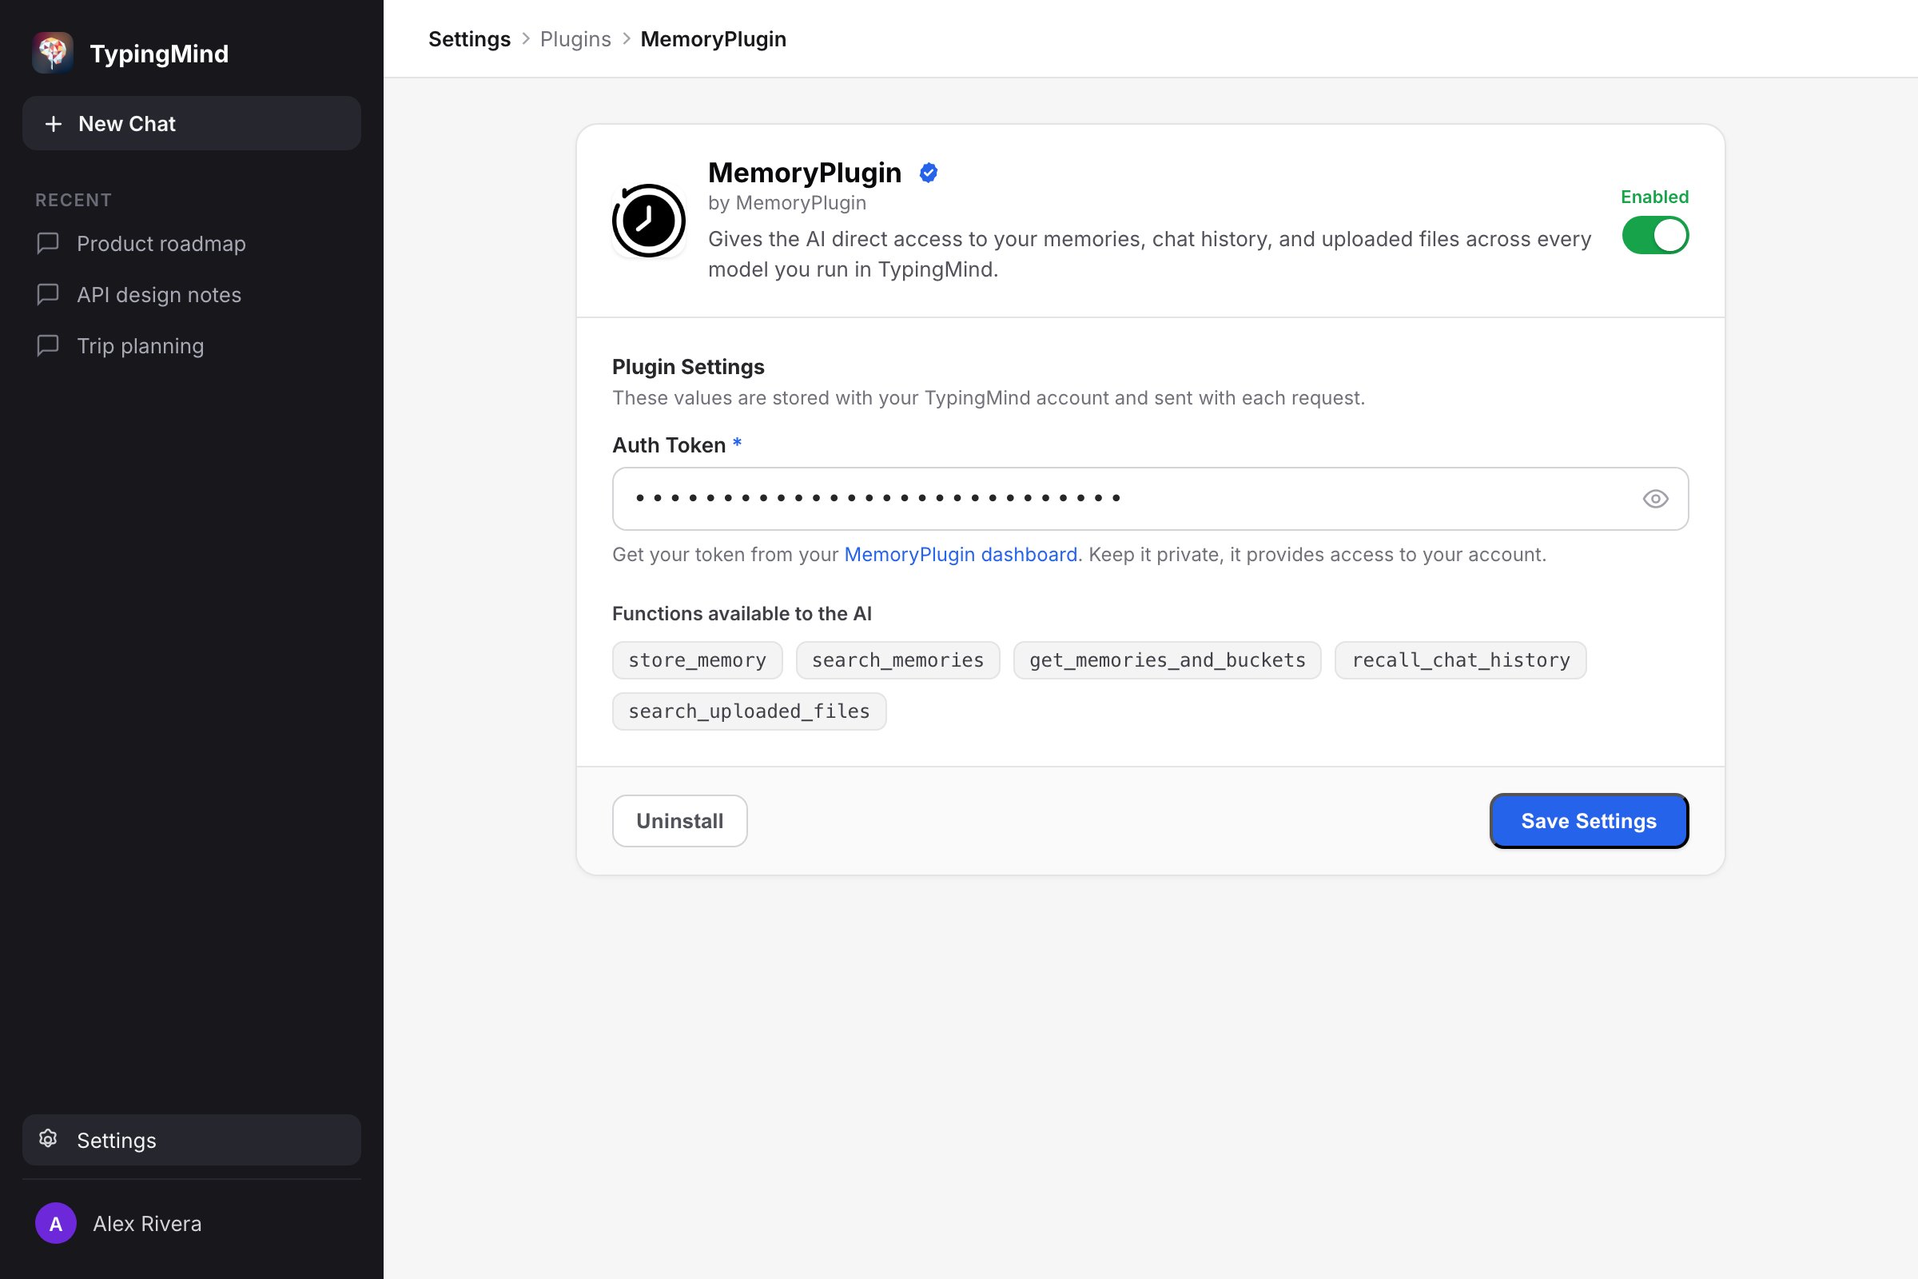Click the chat bubble icon beside API design notes
The image size is (1918, 1279).
click(48, 294)
